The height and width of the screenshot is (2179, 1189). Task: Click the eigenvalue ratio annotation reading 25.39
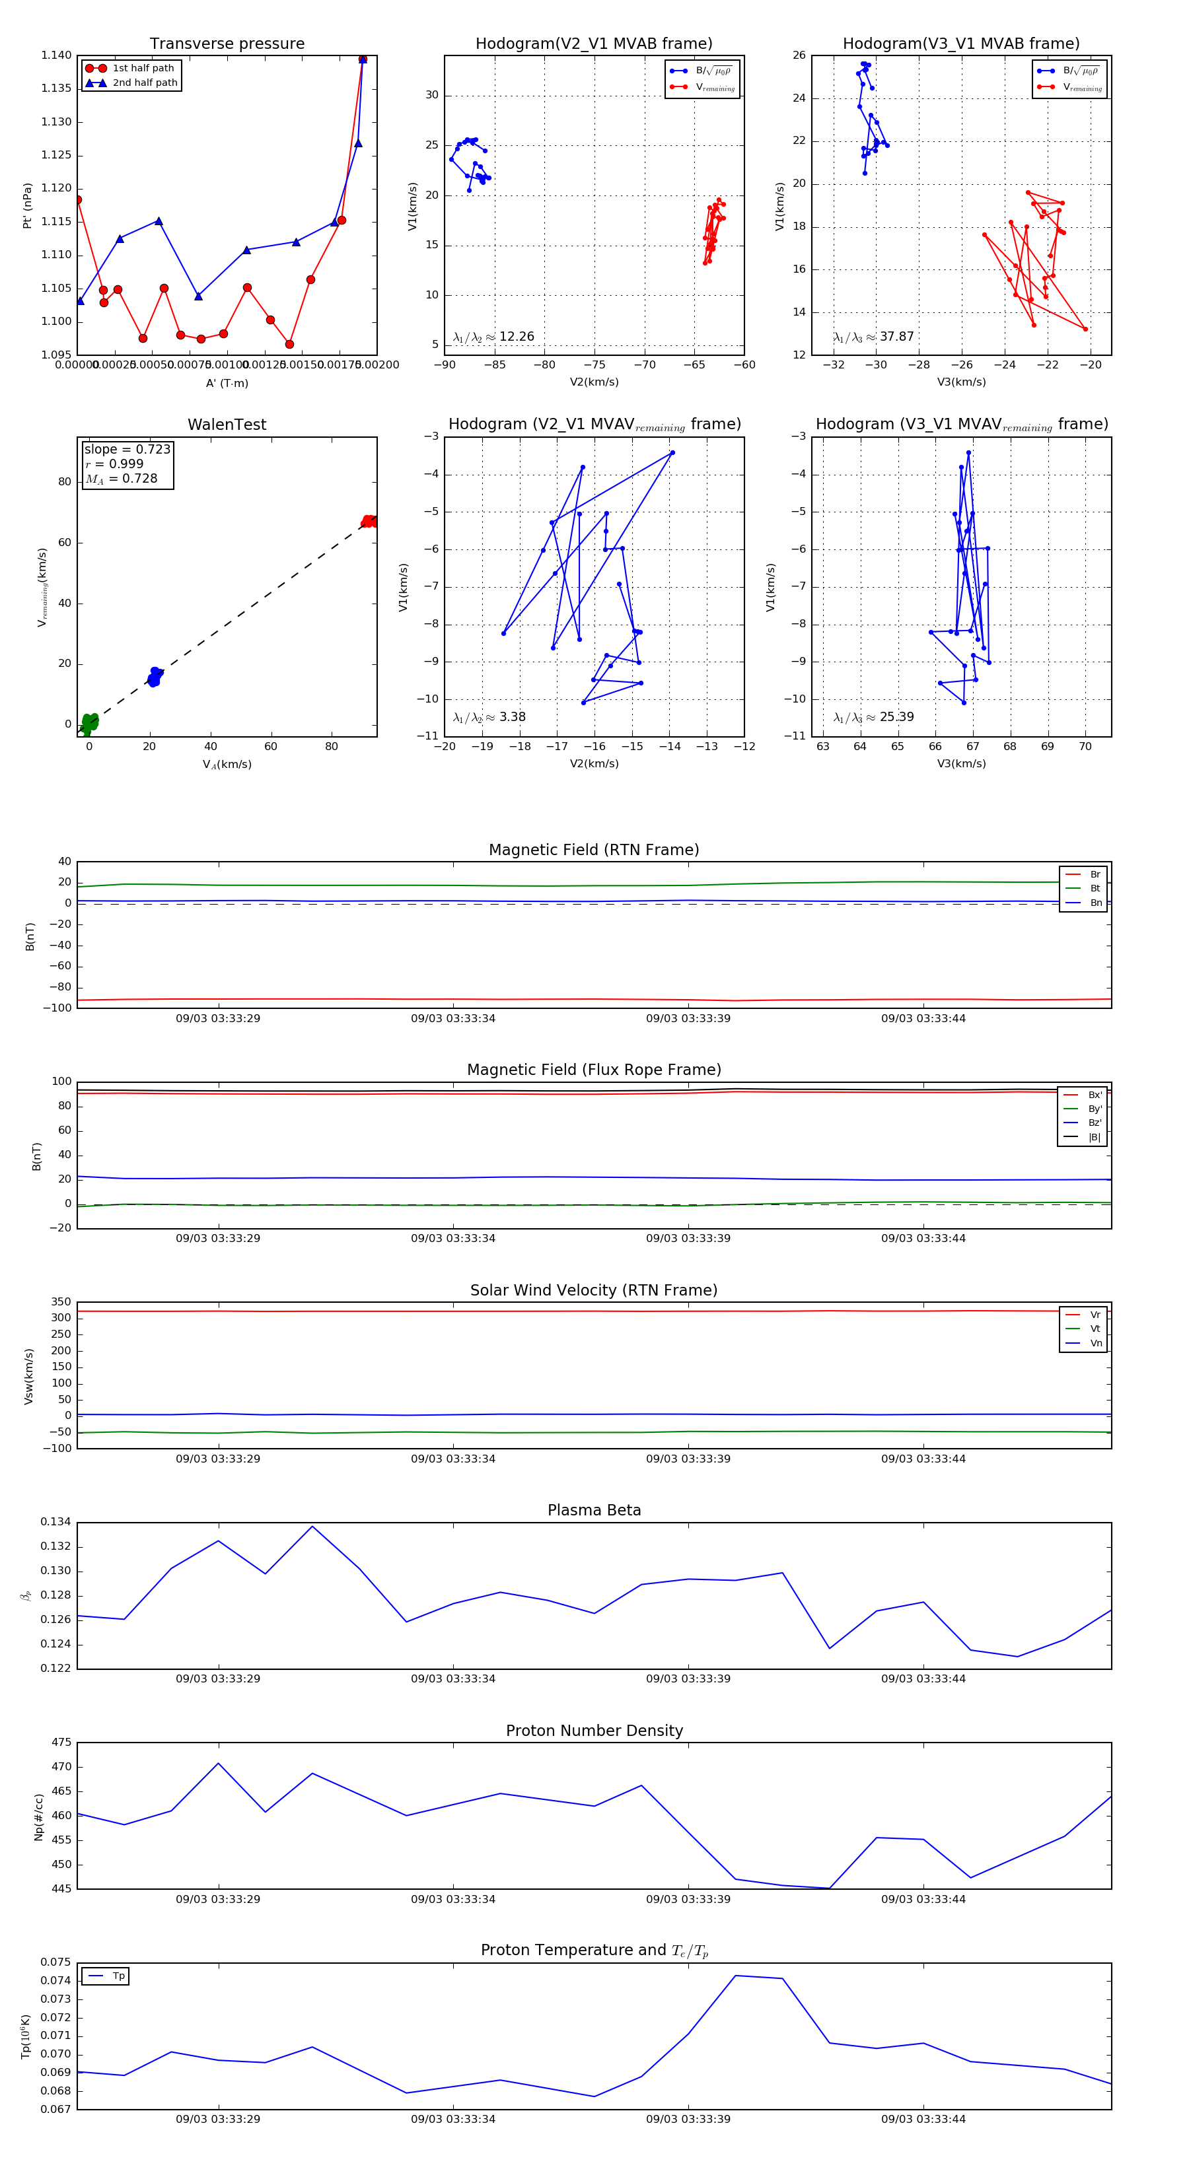[x=873, y=717]
